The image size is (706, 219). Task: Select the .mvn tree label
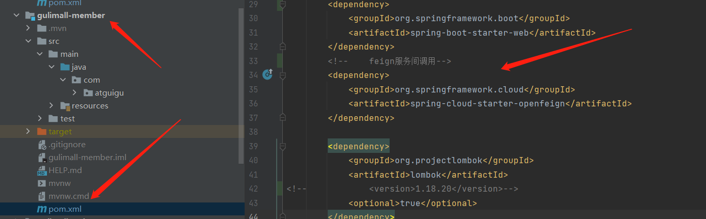pyautogui.click(x=57, y=28)
